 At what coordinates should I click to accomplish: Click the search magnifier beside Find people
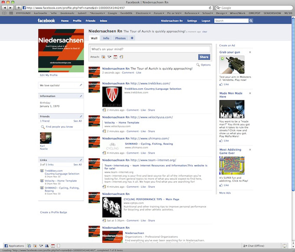(x=43, y=127)
